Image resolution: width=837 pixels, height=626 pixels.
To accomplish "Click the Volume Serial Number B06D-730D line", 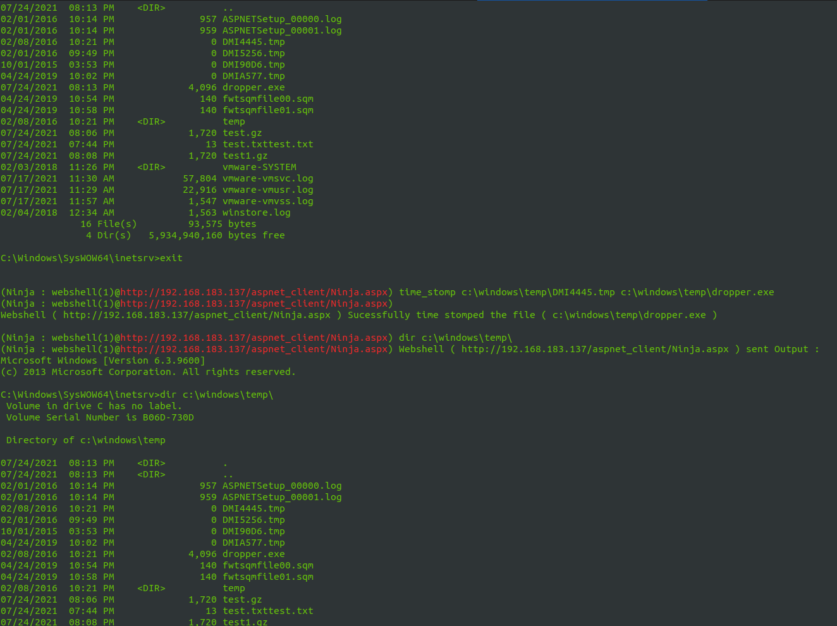I will pyautogui.click(x=100, y=417).
